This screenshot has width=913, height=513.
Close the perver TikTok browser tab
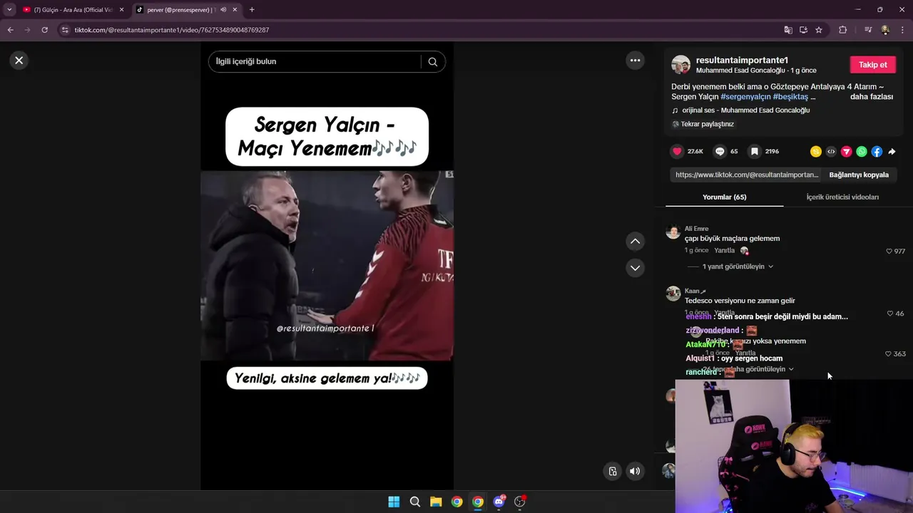click(235, 10)
